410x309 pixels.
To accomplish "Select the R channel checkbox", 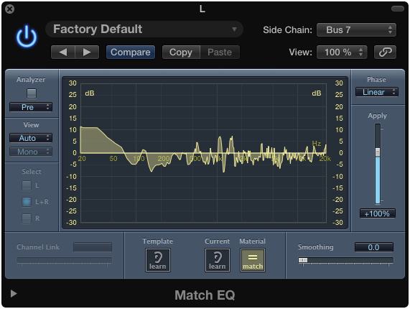I will [27, 218].
